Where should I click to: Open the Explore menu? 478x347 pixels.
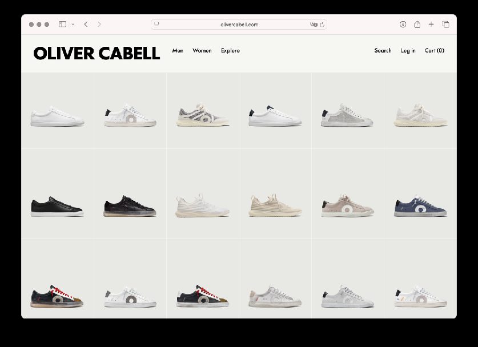click(230, 51)
